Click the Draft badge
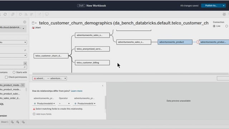The width and height of the screenshot is (229, 129). 81,6
